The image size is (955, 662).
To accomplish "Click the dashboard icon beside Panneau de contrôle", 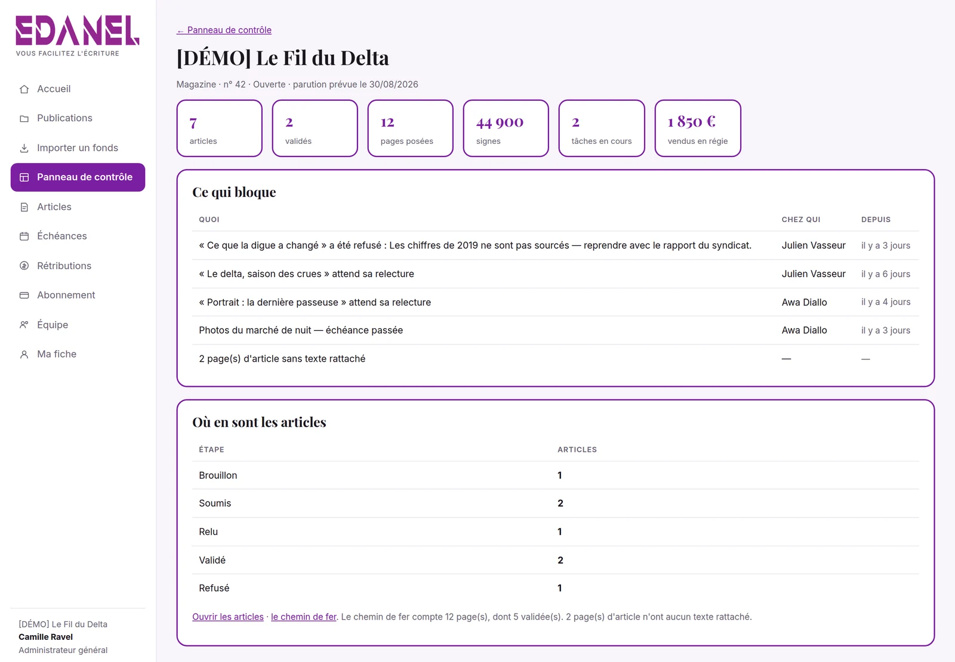I will (x=24, y=177).
